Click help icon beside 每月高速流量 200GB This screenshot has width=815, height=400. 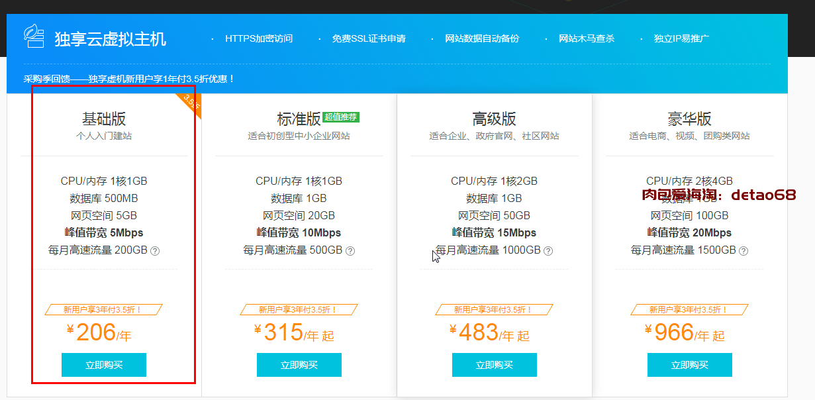155,251
